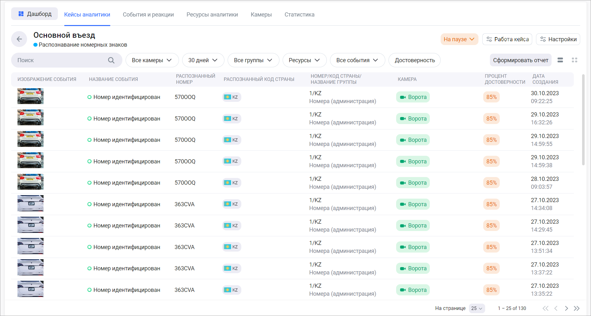Screen dimensions: 591x316
Task: Click the search magnifier icon
Action: pos(111,60)
